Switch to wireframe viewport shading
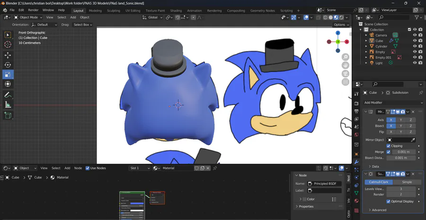This screenshot has height=220, width=426. pyautogui.click(x=325, y=18)
